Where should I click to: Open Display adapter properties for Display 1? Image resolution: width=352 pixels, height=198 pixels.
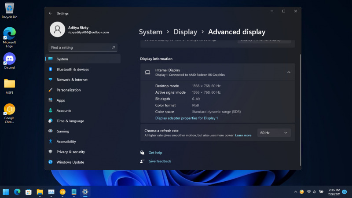[187, 118]
